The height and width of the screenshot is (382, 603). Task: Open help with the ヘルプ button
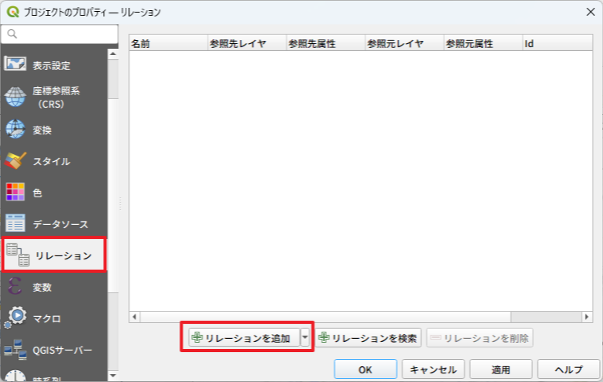(568, 369)
